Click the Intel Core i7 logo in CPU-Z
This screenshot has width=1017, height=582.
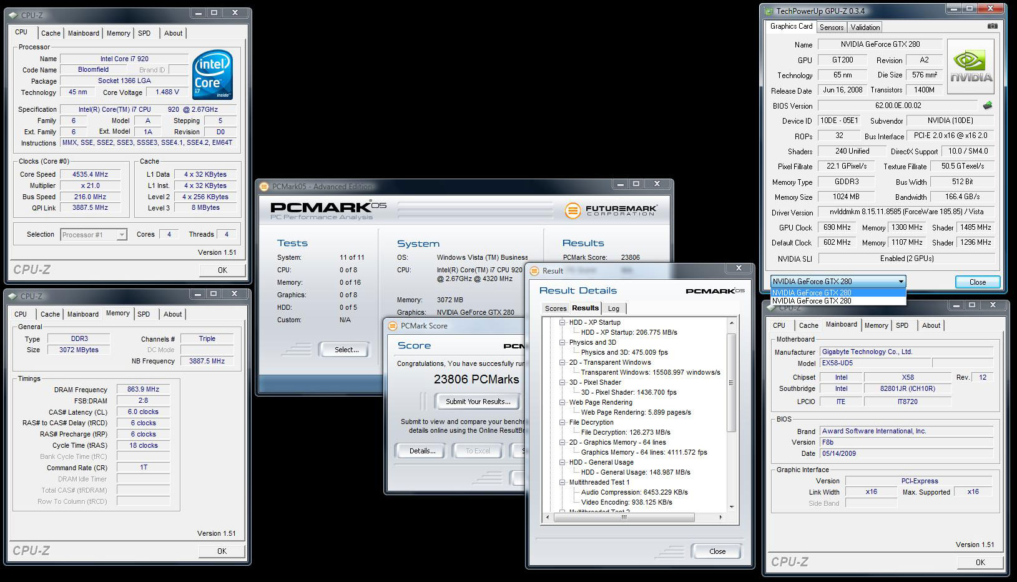click(213, 75)
